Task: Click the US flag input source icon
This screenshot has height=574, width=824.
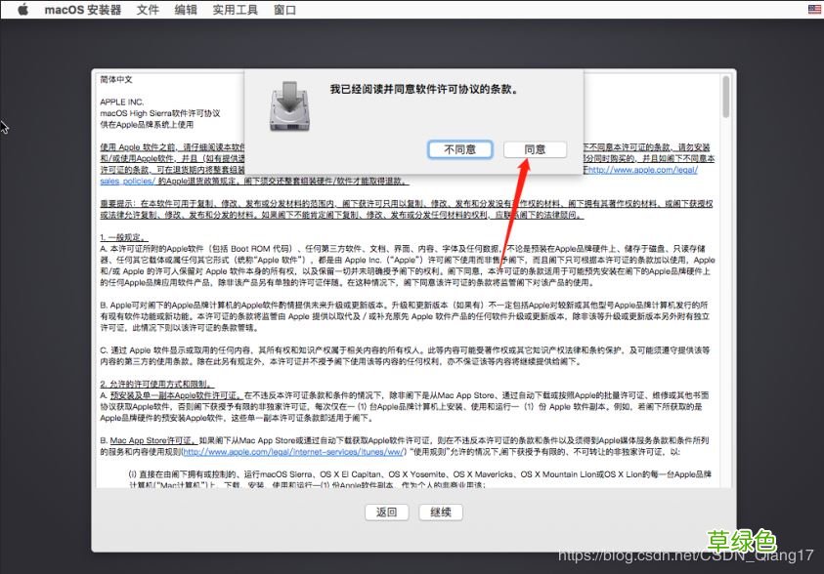Action: click(x=814, y=9)
